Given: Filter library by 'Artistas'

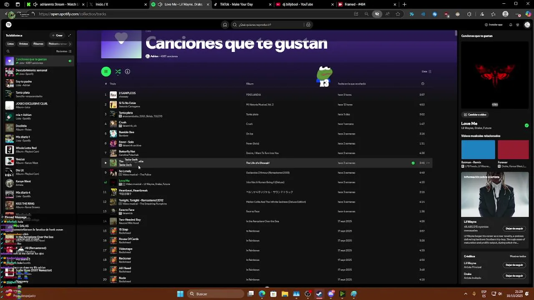Looking at the screenshot, I should point(23,44).
